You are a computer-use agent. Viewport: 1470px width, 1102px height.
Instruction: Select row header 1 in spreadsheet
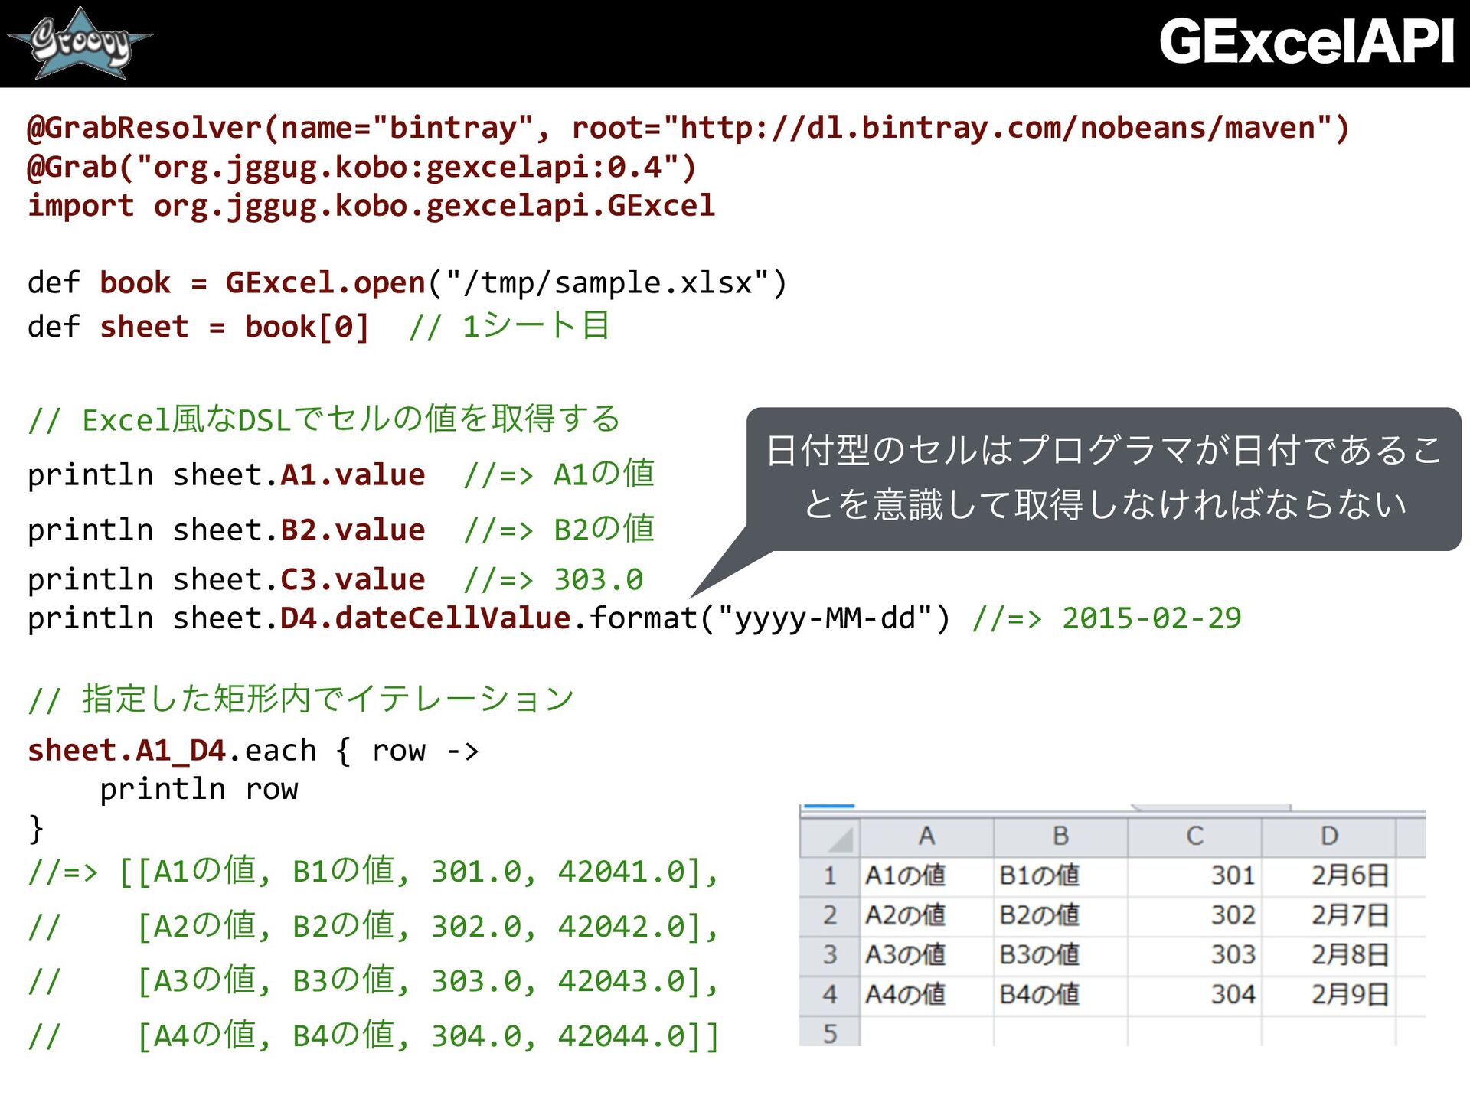coord(830,876)
